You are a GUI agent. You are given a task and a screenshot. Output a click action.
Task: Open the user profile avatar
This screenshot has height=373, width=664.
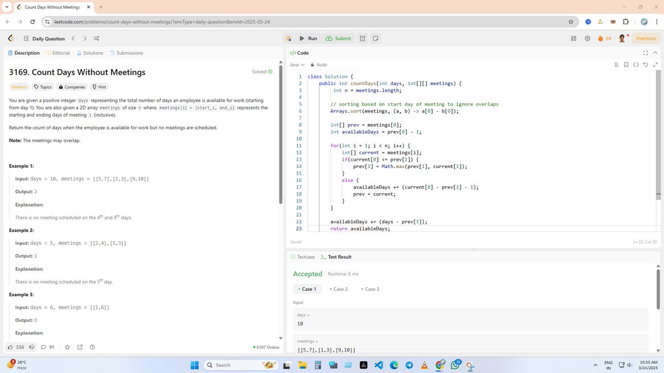(x=622, y=39)
